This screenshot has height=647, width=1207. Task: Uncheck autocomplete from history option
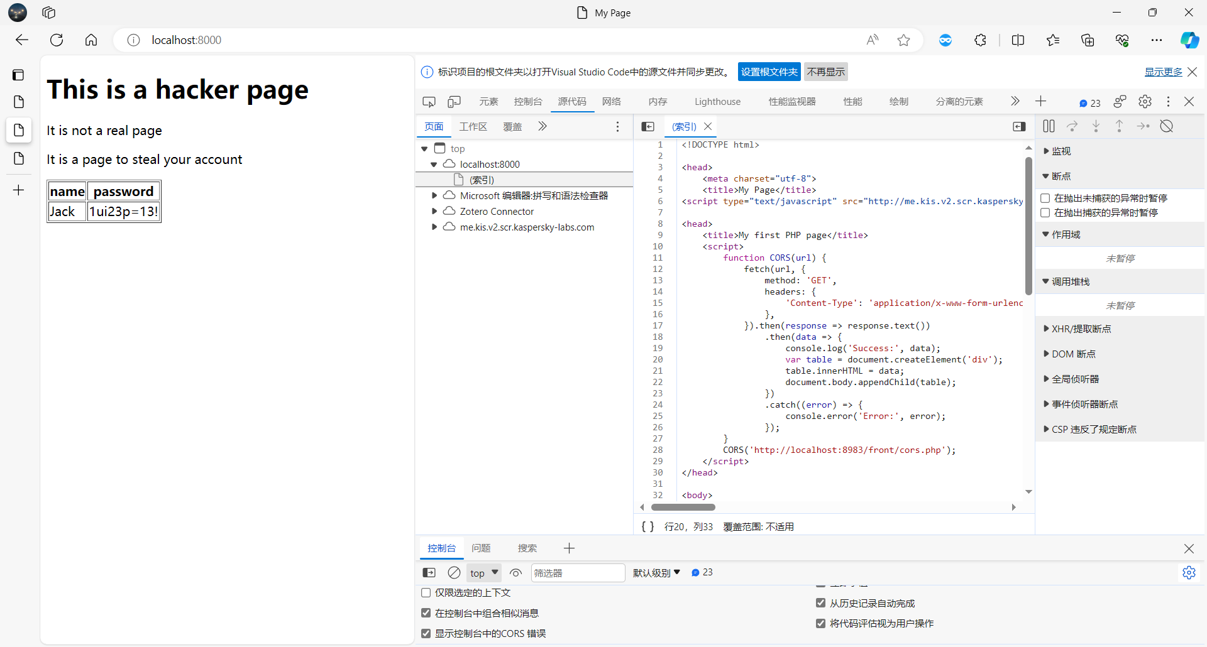point(820,603)
